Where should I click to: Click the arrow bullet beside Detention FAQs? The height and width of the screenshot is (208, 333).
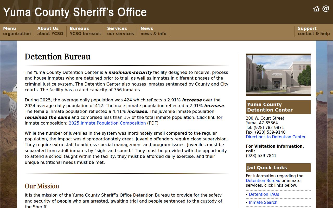247,194
